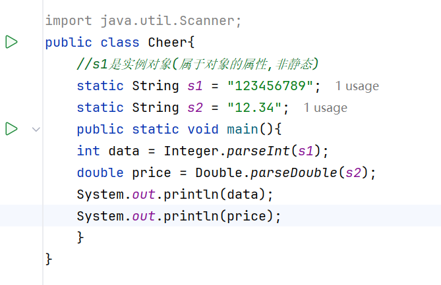Select the parseDouble method call
441x285 pixels.
(294, 172)
